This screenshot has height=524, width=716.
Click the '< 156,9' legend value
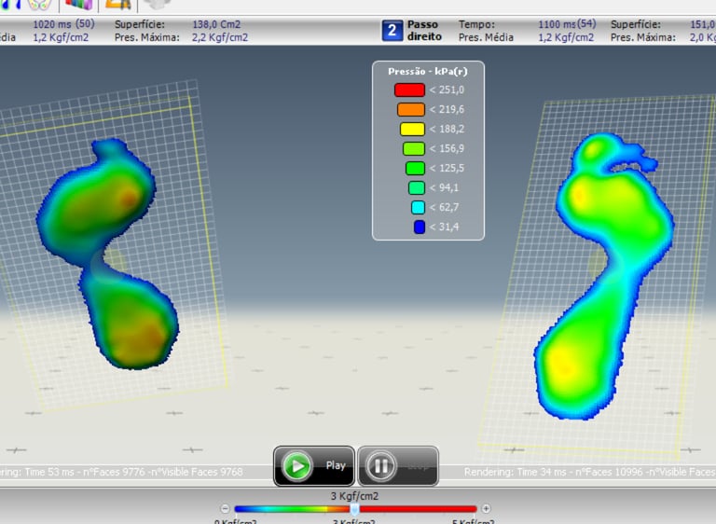tap(447, 149)
